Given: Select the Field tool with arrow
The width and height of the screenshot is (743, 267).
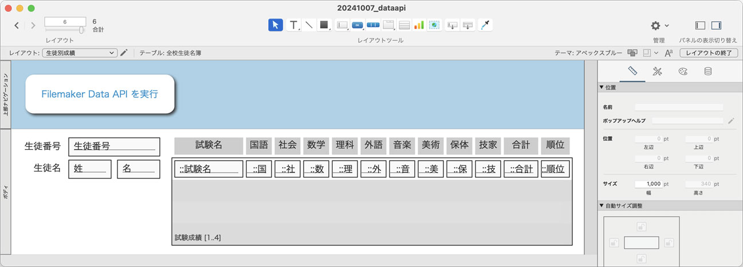Looking at the screenshot, I should tap(452, 25).
